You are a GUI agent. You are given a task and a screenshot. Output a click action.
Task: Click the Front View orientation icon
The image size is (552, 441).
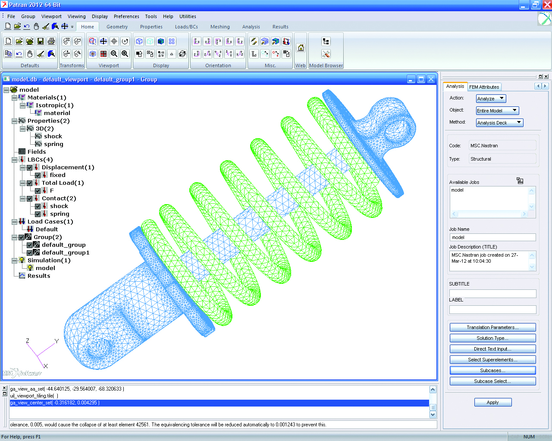click(197, 41)
